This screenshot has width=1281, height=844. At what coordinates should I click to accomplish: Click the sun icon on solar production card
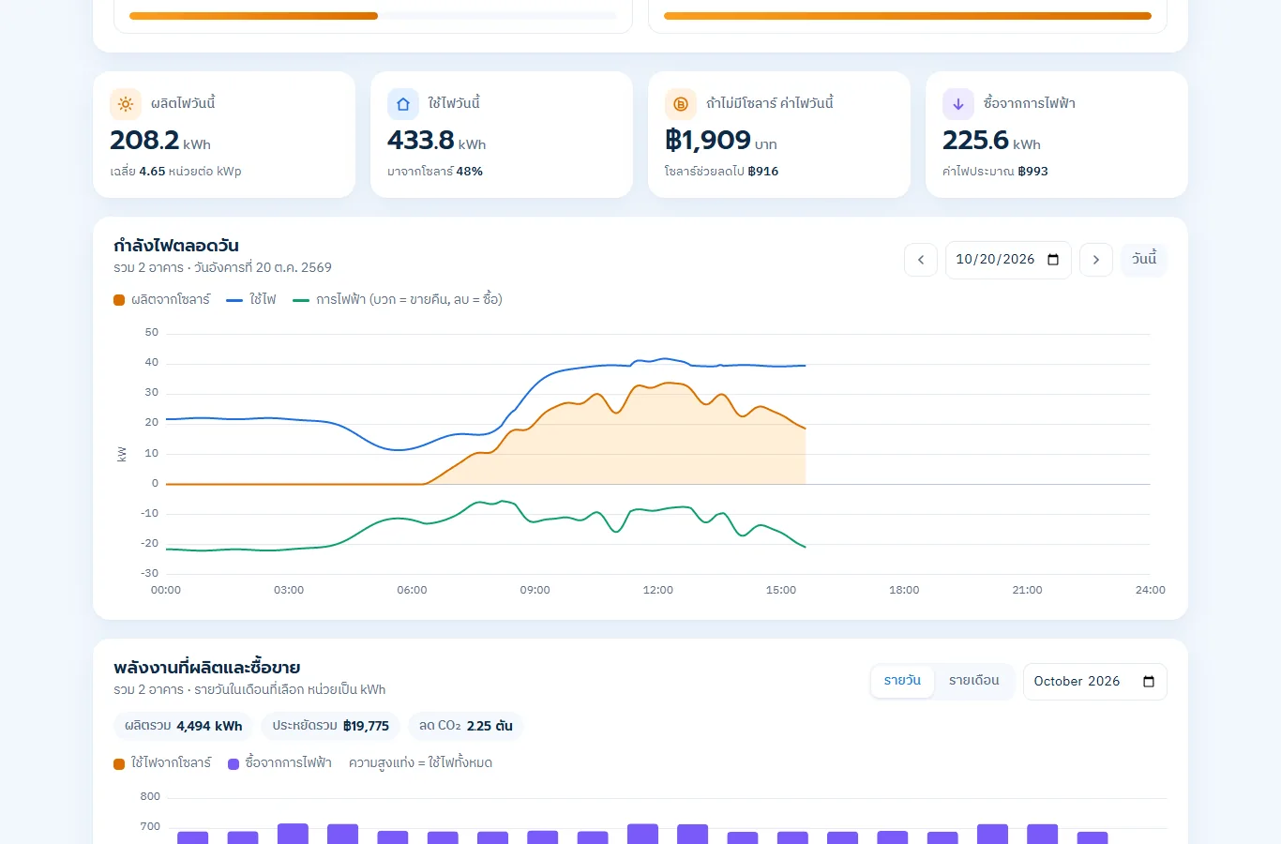(126, 104)
